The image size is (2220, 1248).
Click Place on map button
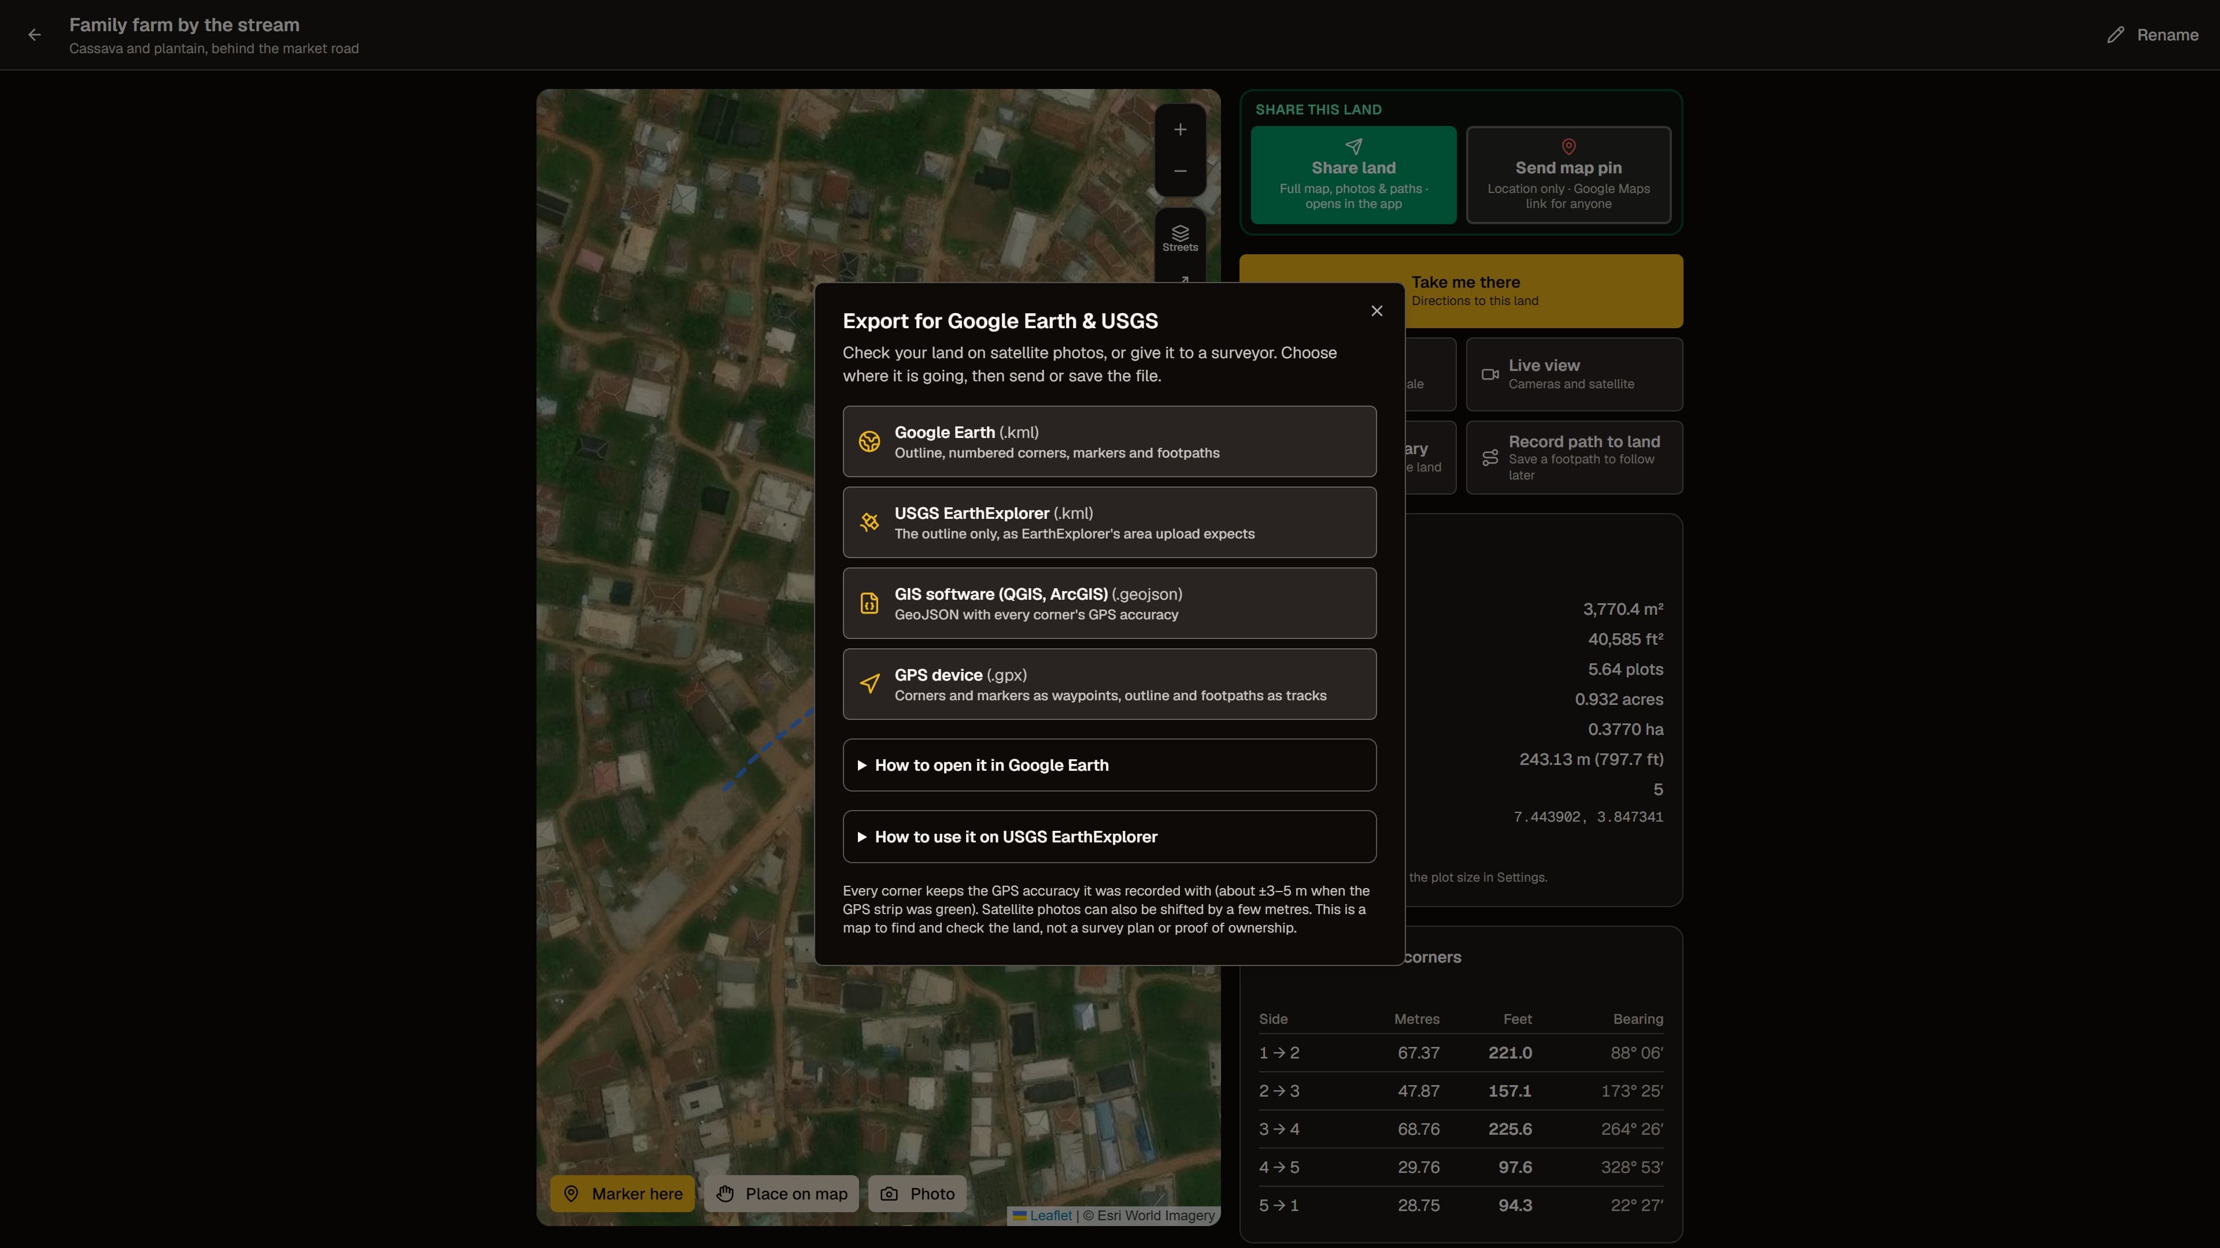[x=782, y=1195]
